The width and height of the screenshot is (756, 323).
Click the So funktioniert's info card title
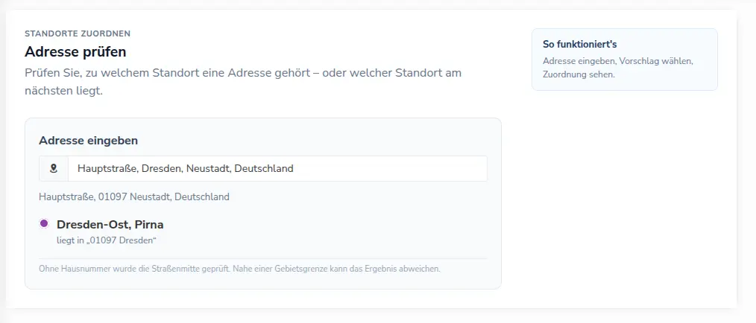coord(579,45)
